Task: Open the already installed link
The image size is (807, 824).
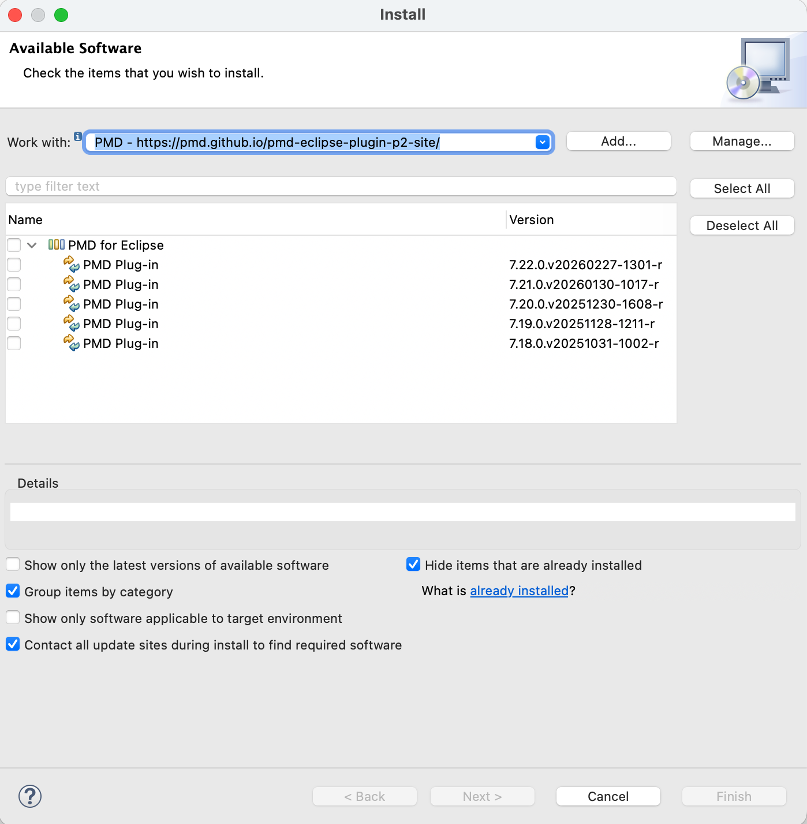Action: (x=519, y=591)
